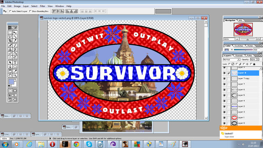Click the document vertical scrollbar down arrow
Viewport: 263px width, 148px height.
[206, 118]
